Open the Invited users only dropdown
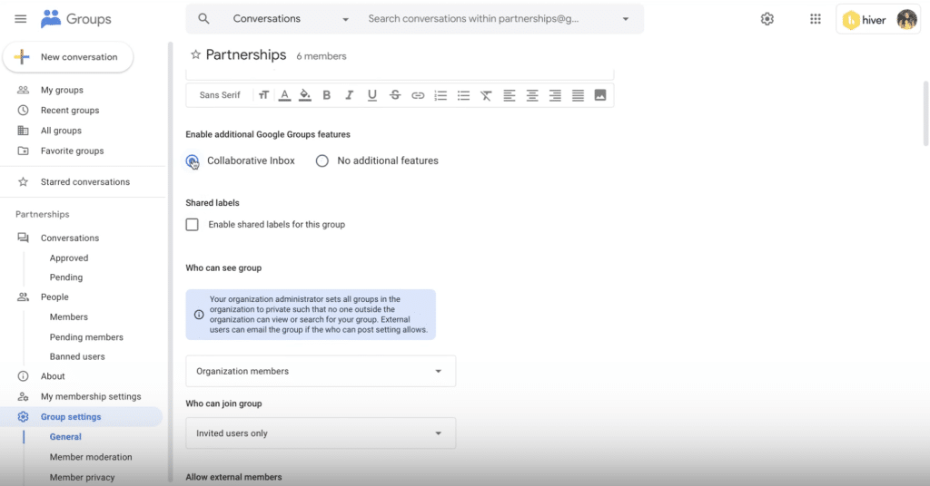 tap(321, 433)
